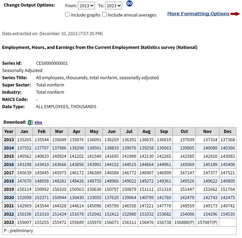This screenshot has width=242, height=238.
Task: Click the Excel file download icon
Action: [30, 122]
